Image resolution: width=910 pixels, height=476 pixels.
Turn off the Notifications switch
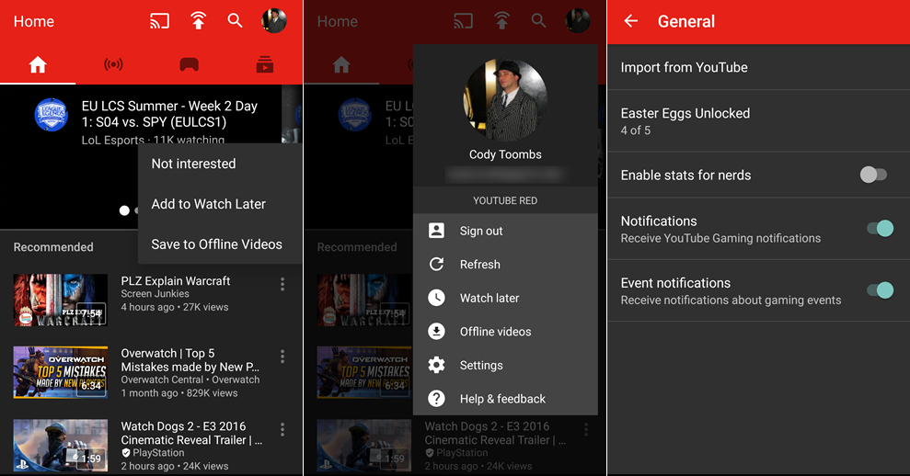point(881,229)
